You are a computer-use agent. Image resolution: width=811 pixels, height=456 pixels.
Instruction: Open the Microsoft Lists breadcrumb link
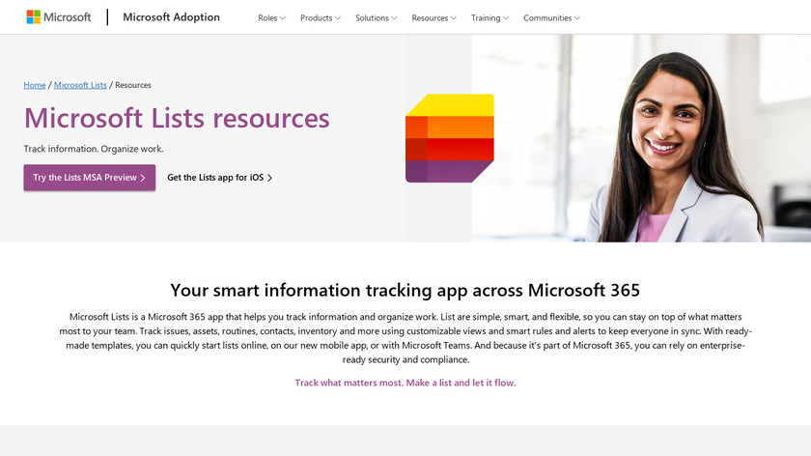coord(80,85)
